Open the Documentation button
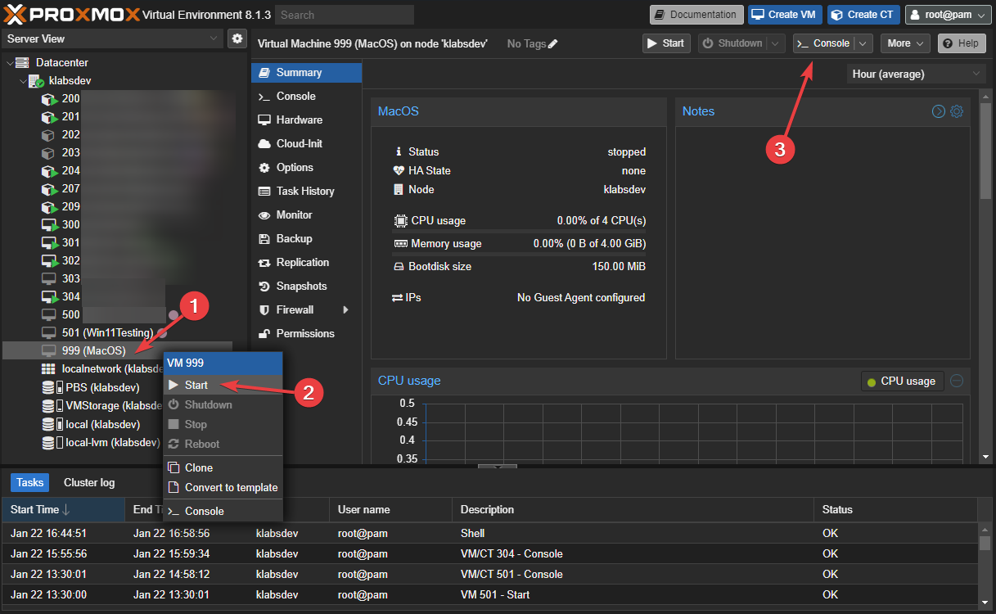 pyautogui.click(x=696, y=14)
